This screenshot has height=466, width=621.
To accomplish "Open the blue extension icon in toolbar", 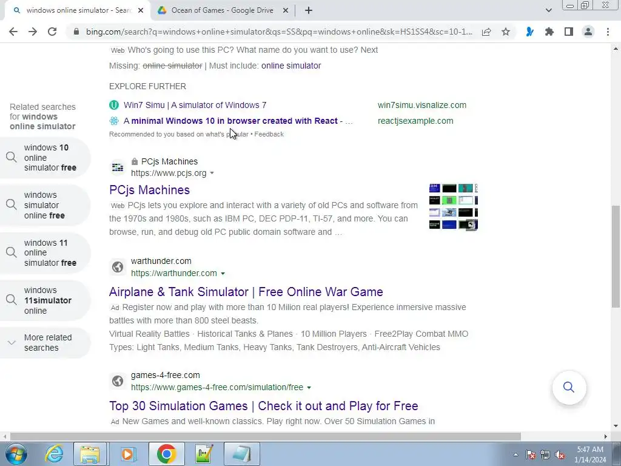I will (x=529, y=32).
